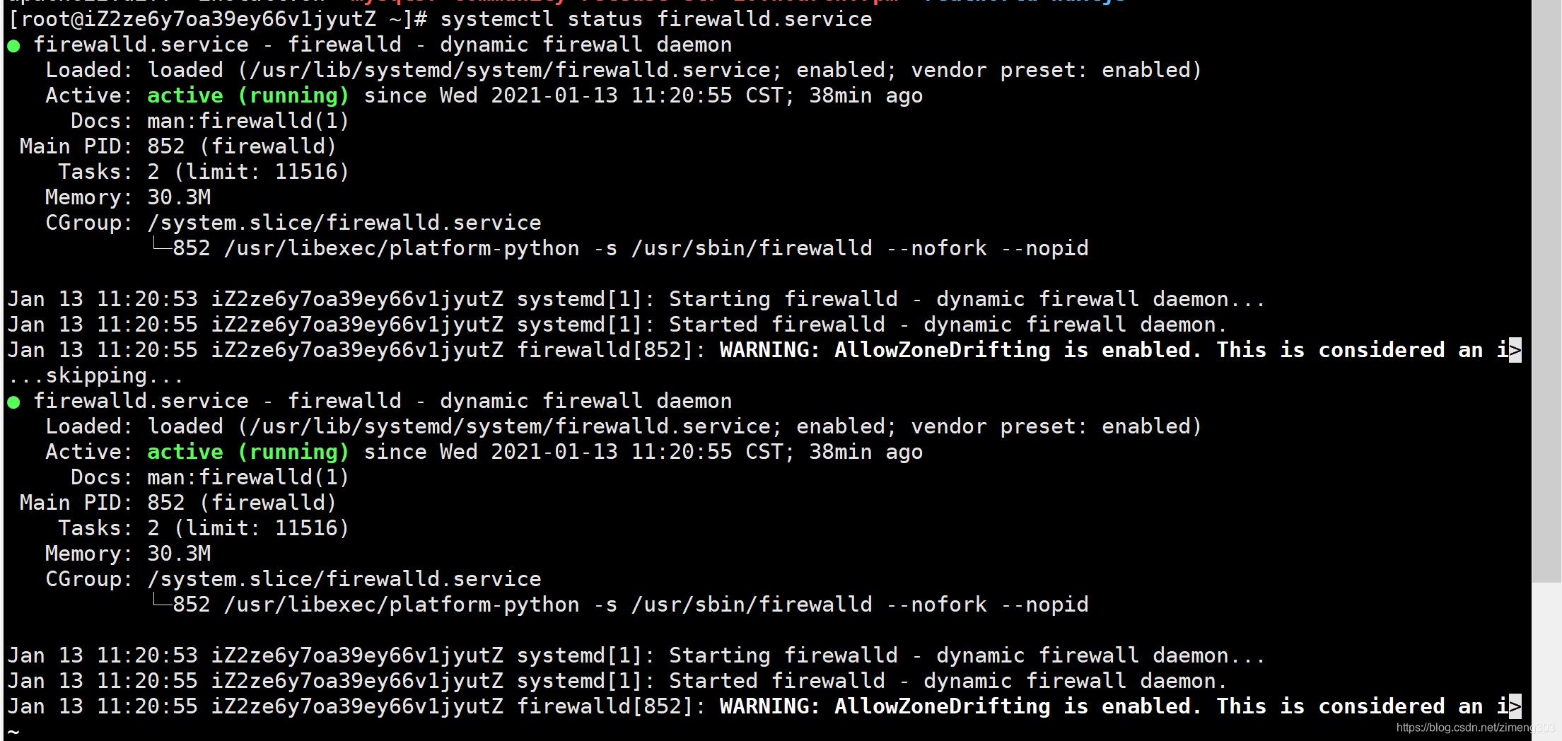The height and width of the screenshot is (741, 1562).
Task: Click the CGroup tree branch symbol in the first block
Action: 162,245
